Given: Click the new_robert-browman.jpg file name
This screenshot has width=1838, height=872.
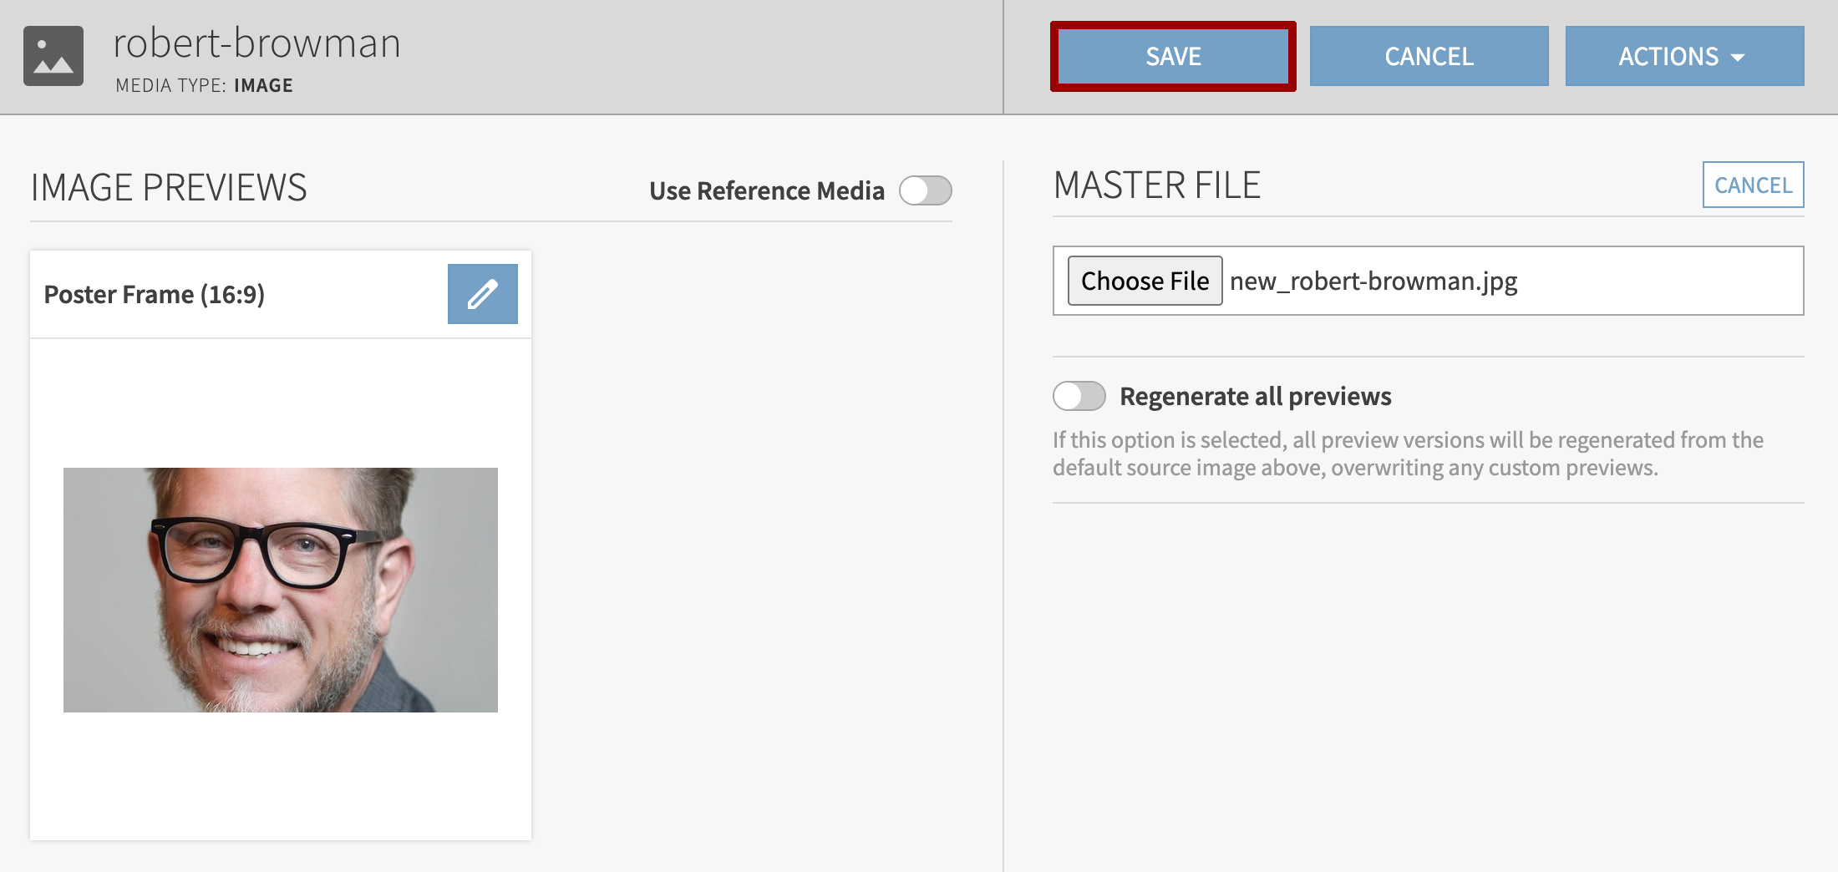Looking at the screenshot, I should [1373, 281].
